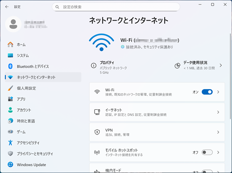Click the プロパティ info circle icon
Image resolution: width=232 pixels, height=173 pixels.
pyautogui.click(x=94, y=66)
